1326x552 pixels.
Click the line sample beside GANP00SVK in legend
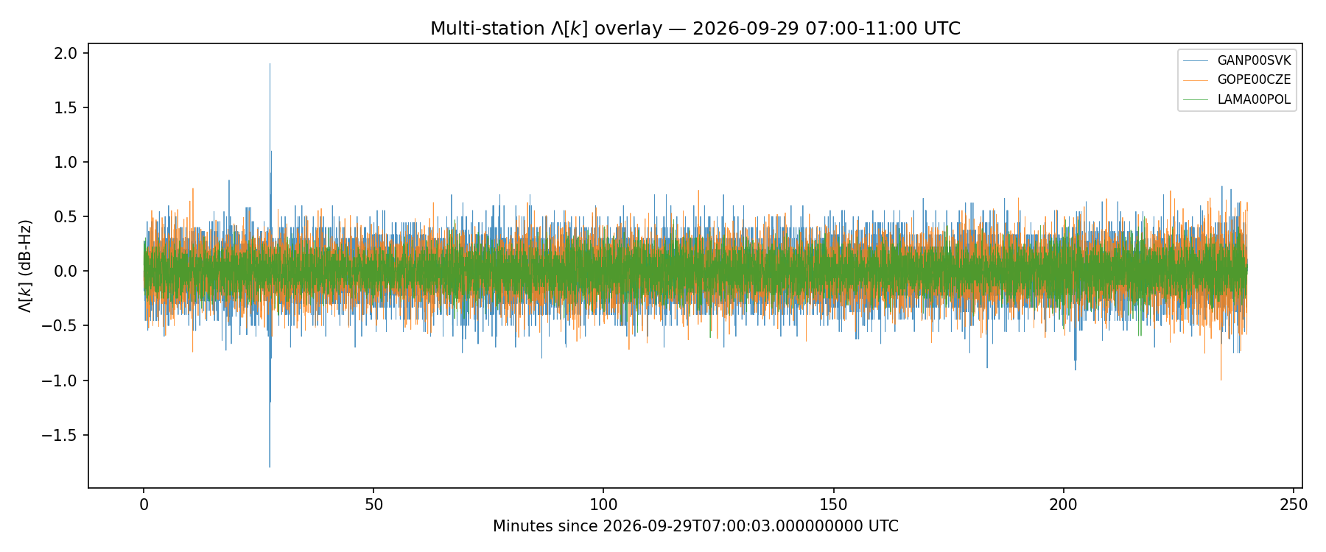pos(1196,60)
